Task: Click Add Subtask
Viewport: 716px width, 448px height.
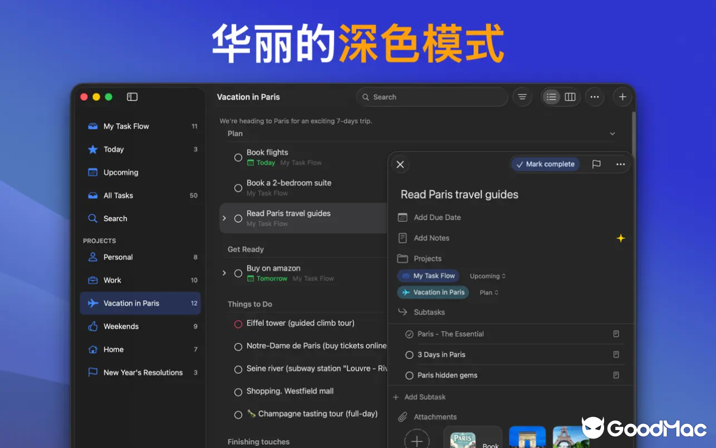Action: click(425, 397)
